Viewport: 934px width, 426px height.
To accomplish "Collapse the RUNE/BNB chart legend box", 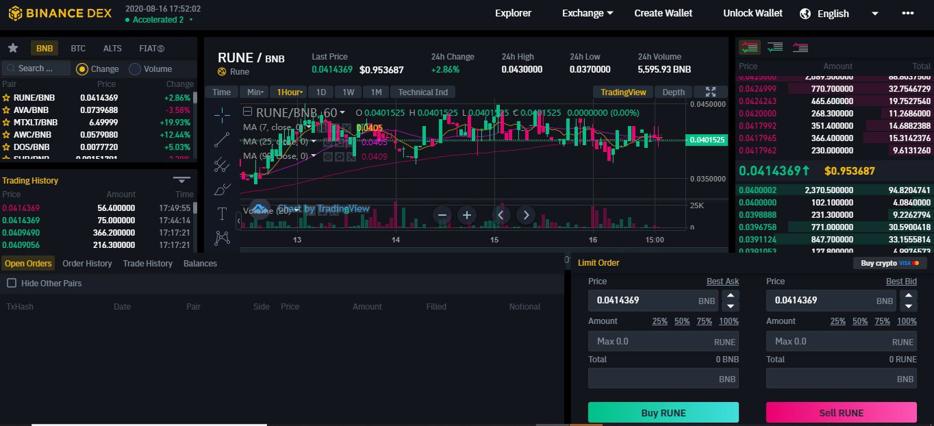I will click(x=248, y=112).
